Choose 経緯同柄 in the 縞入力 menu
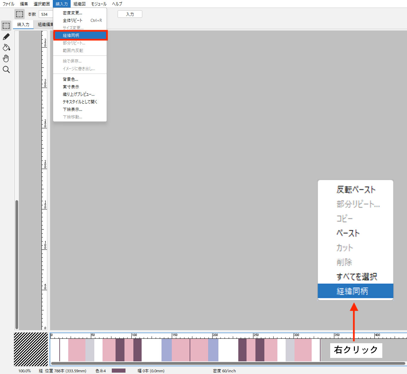This screenshot has width=407, height=374. point(80,35)
